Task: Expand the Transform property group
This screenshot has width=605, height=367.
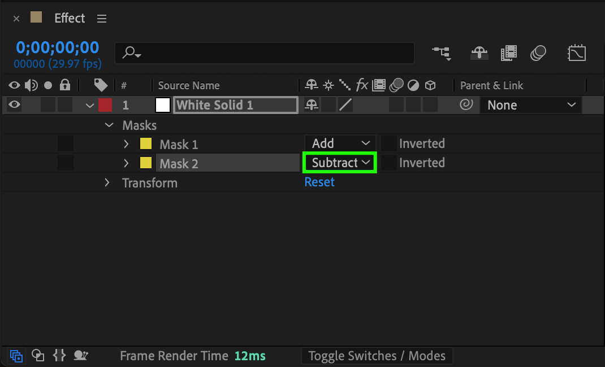Action: click(107, 182)
